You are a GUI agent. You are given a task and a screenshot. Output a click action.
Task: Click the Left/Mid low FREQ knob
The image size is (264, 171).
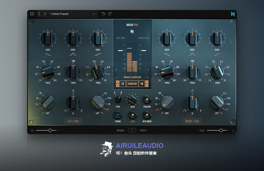click(x=48, y=72)
